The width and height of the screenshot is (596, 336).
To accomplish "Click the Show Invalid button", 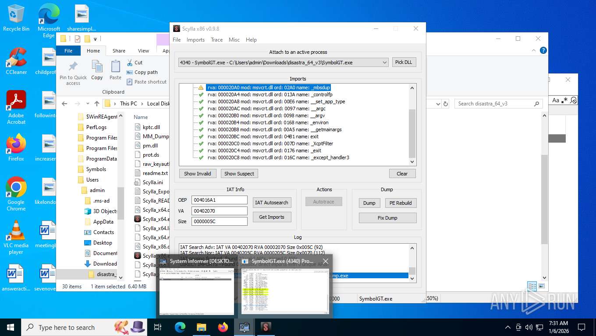I will coord(197,174).
